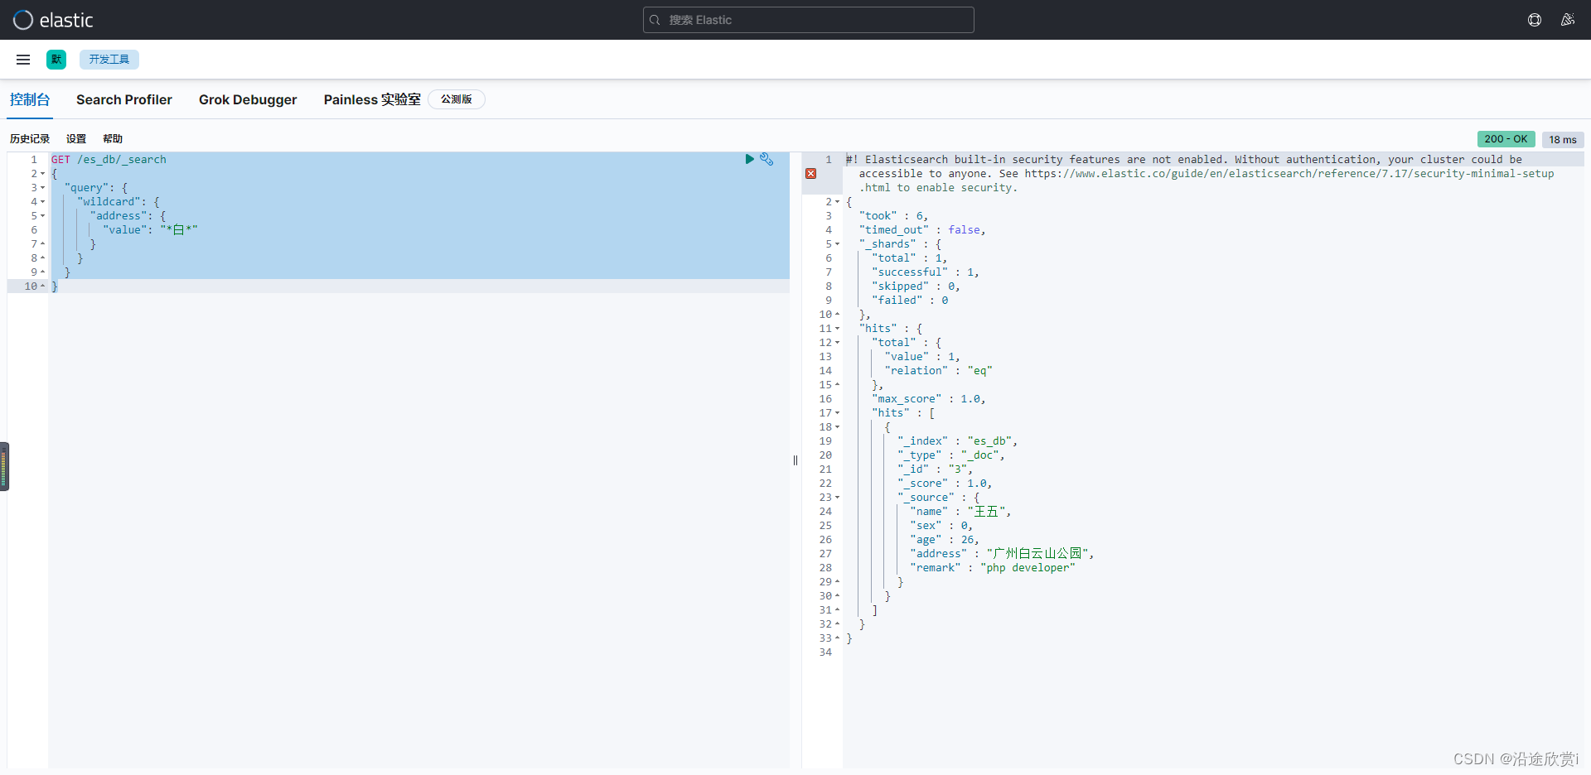Open the hamburger navigation menu
This screenshot has width=1591, height=775.
[x=23, y=60]
